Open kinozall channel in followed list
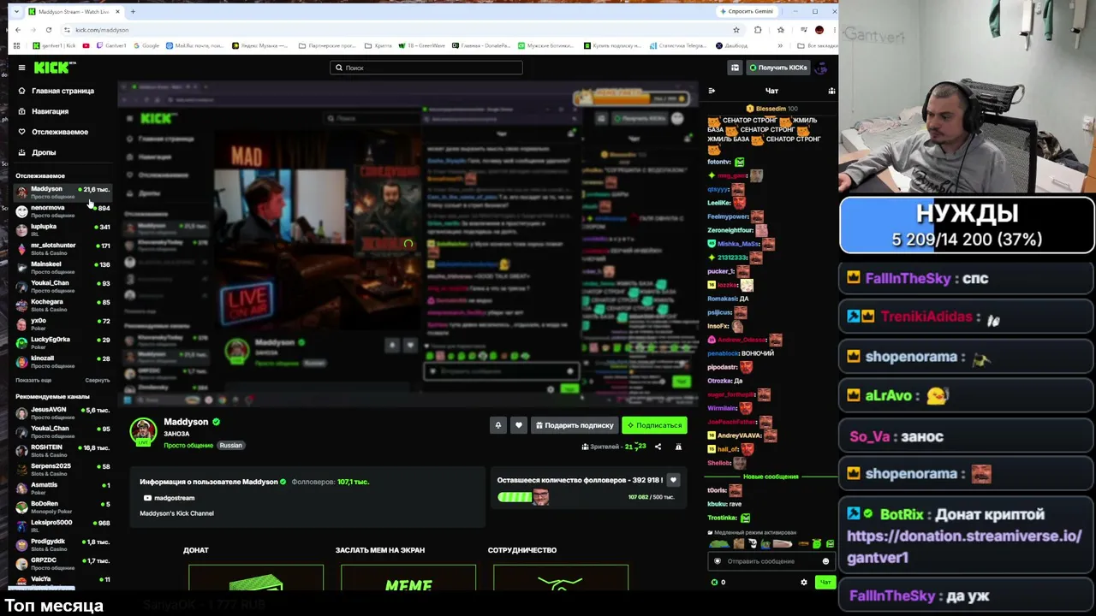The image size is (1096, 616). (x=63, y=362)
